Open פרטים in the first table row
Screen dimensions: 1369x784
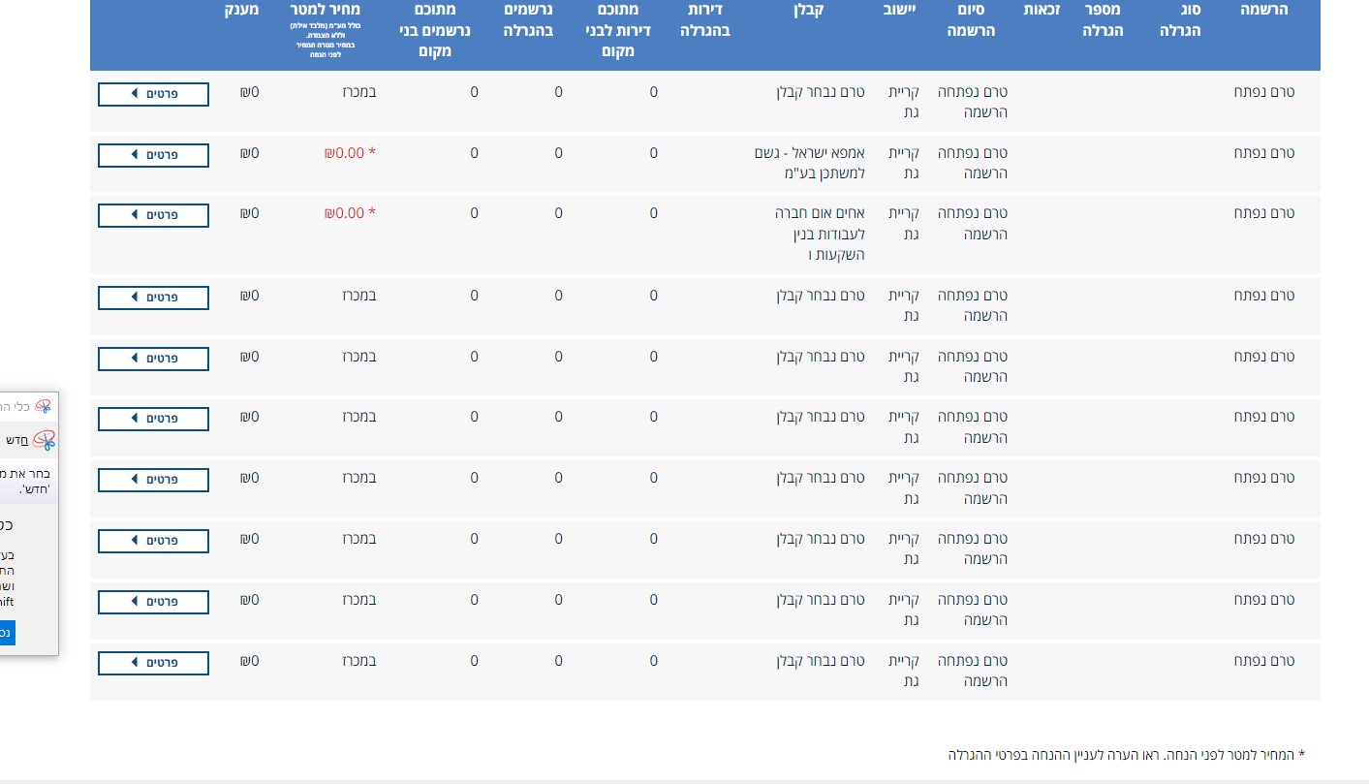tap(153, 94)
